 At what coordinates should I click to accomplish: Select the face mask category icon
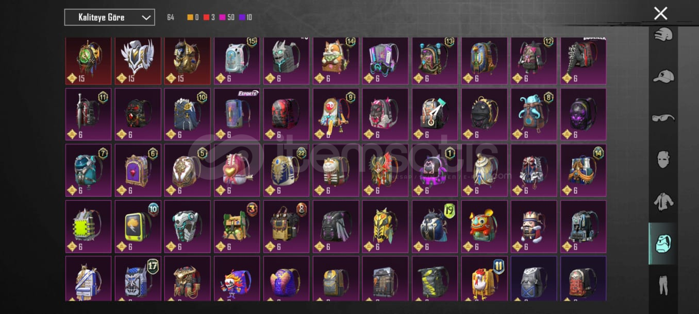pyautogui.click(x=663, y=160)
